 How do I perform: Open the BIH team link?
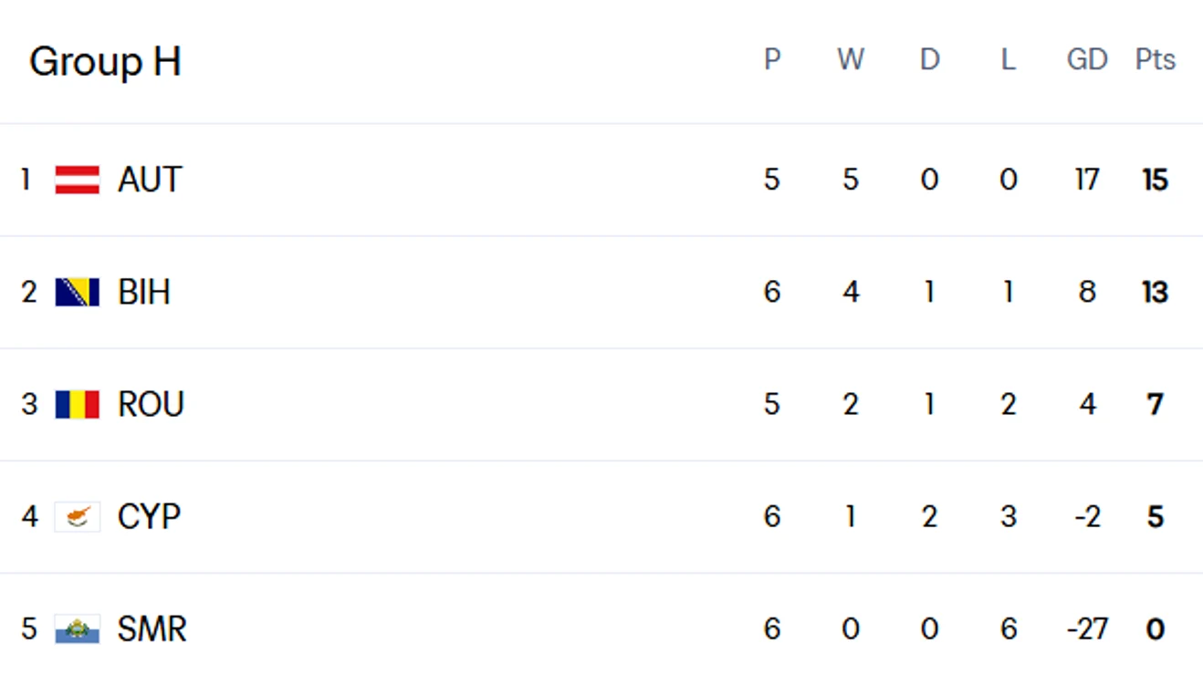[144, 292]
